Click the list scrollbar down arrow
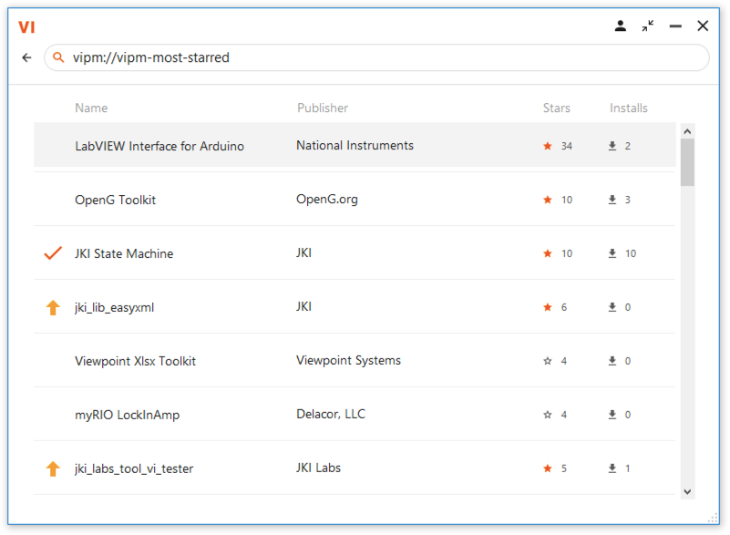This screenshot has width=730, height=535. pyautogui.click(x=687, y=491)
